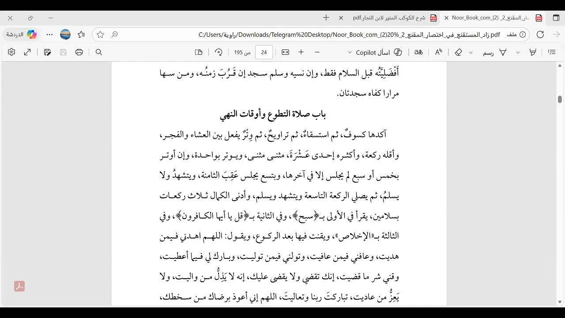Open Edge settings and more menu
Screen dimensions: 565x318
coord(49,34)
